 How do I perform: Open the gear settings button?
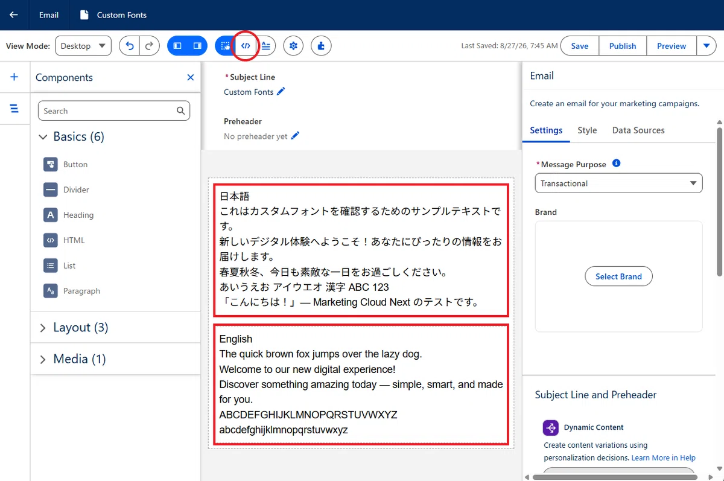click(293, 46)
